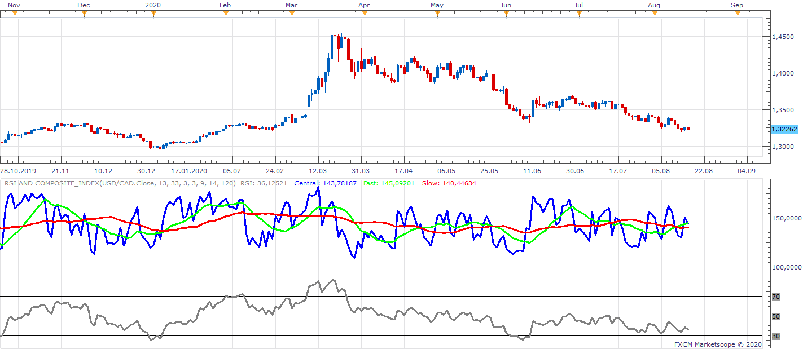Select the 30.06 date label
Image resolution: width=803 pixels, height=349 pixels.
pos(575,170)
